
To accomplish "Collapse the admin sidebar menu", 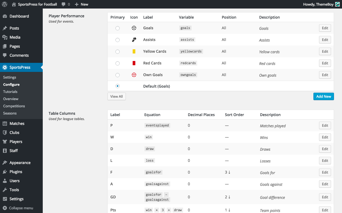I will pos(18,208).
